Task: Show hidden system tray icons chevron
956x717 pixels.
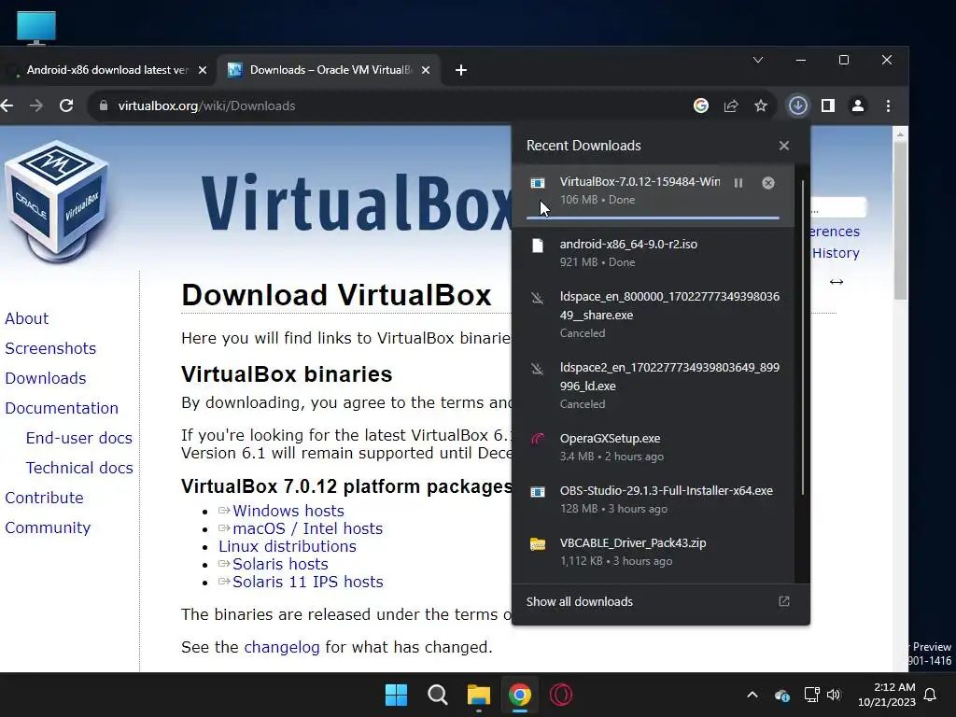Action: pyautogui.click(x=752, y=695)
